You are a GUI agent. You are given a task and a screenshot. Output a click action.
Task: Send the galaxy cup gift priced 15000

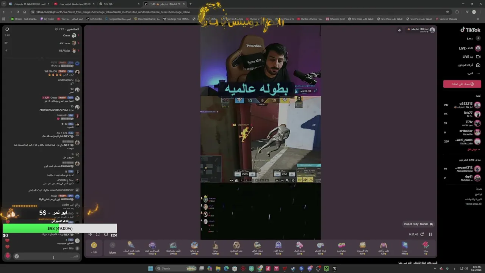point(152,248)
